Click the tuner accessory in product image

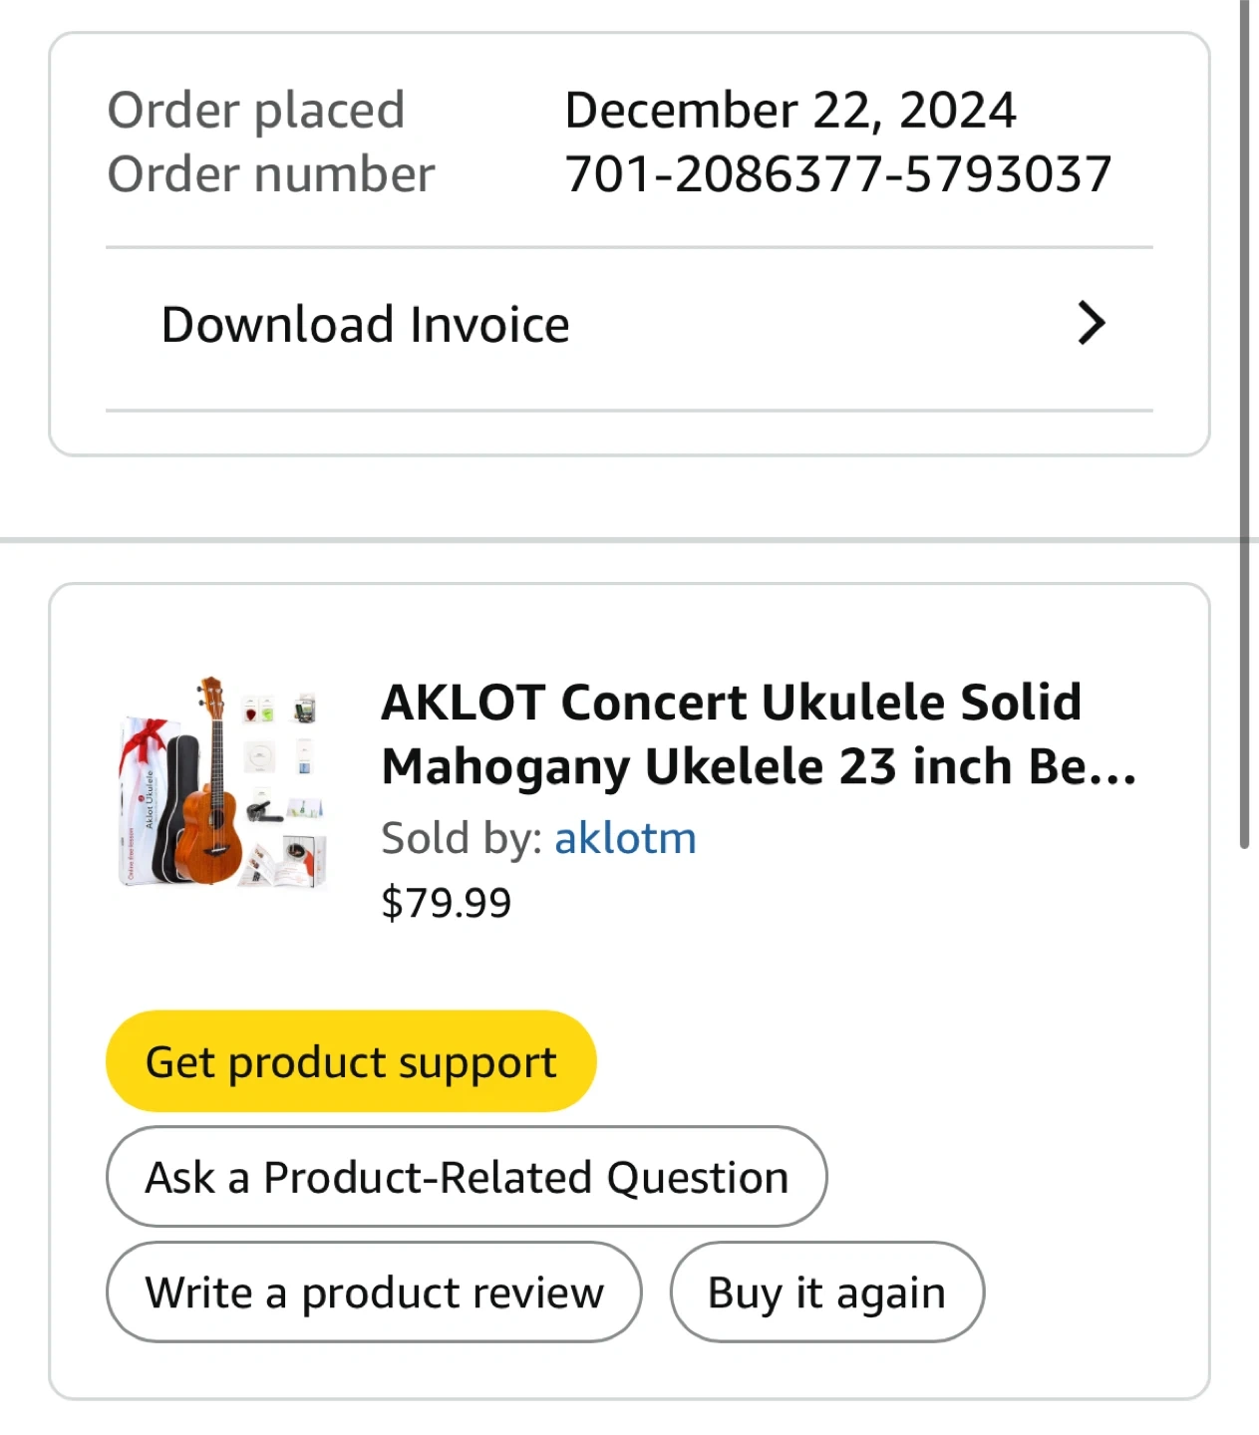coord(305,709)
